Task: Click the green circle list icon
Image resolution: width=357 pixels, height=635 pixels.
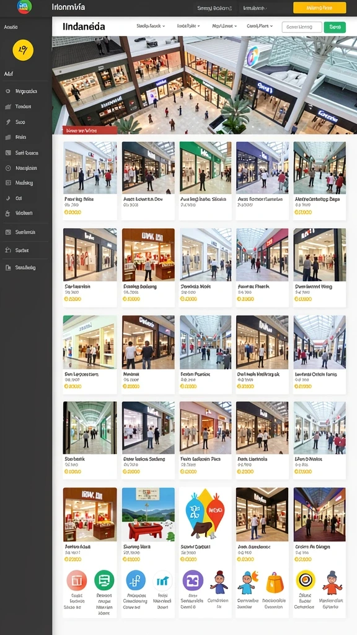Action: 104,580
